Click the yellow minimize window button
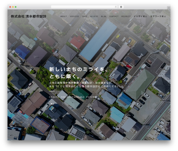This screenshot has width=178, height=151. [13, 7]
